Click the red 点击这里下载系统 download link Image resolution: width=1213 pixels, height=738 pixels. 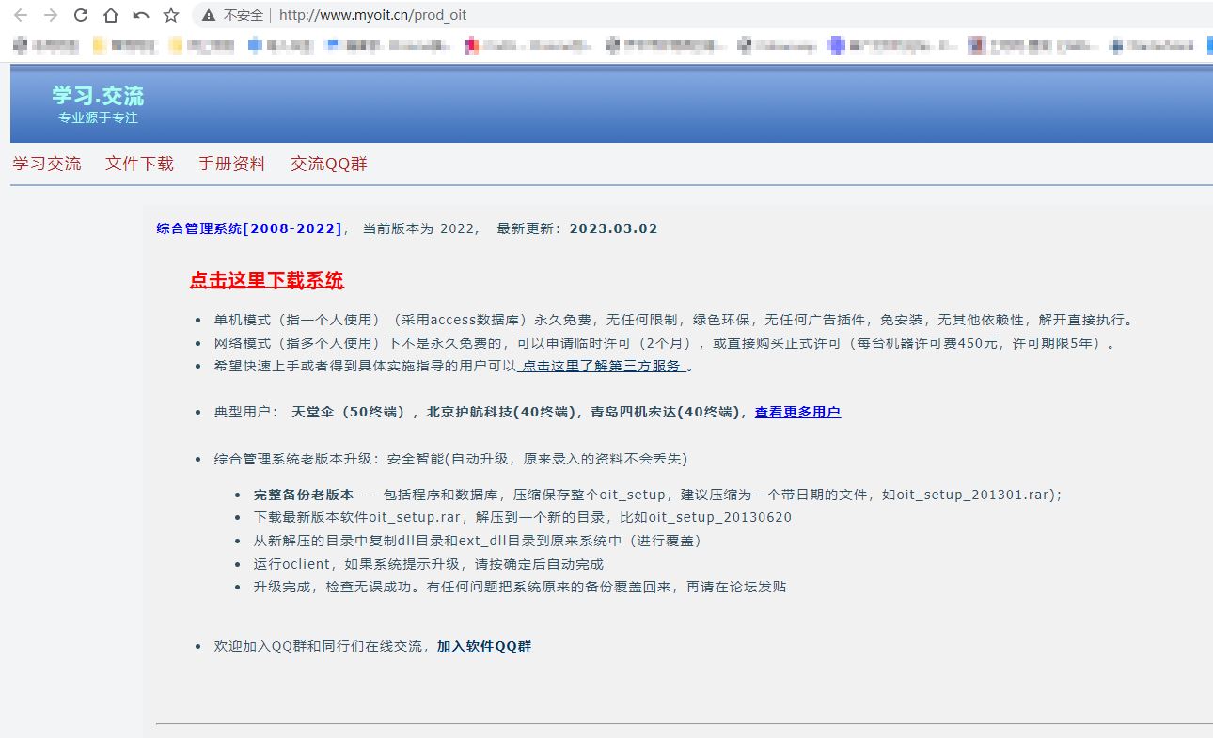[x=267, y=280]
